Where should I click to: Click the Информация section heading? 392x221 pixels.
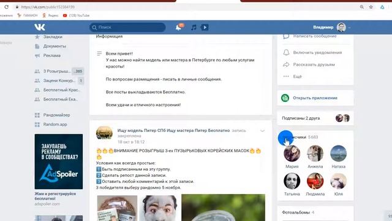109,36
